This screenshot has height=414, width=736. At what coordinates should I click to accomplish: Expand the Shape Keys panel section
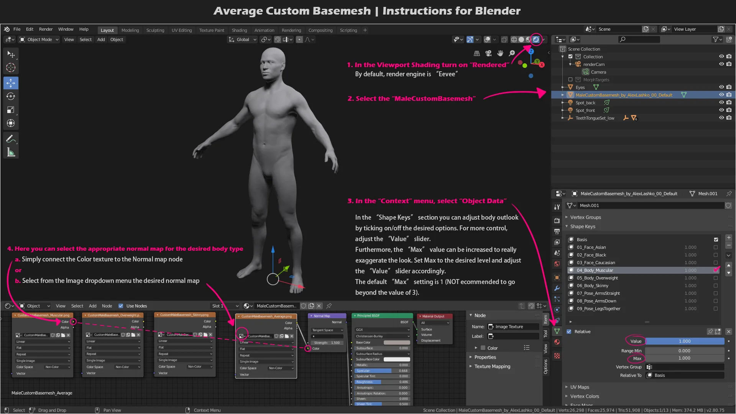pyautogui.click(x=567, y=226)
